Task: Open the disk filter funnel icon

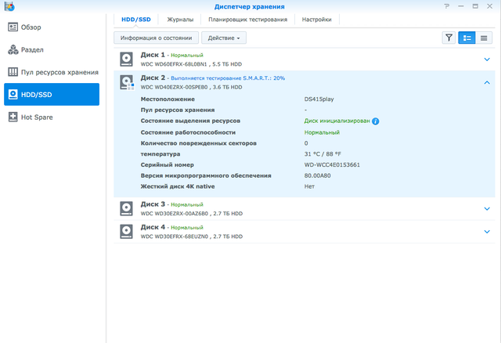Action: tap(449, 38)
